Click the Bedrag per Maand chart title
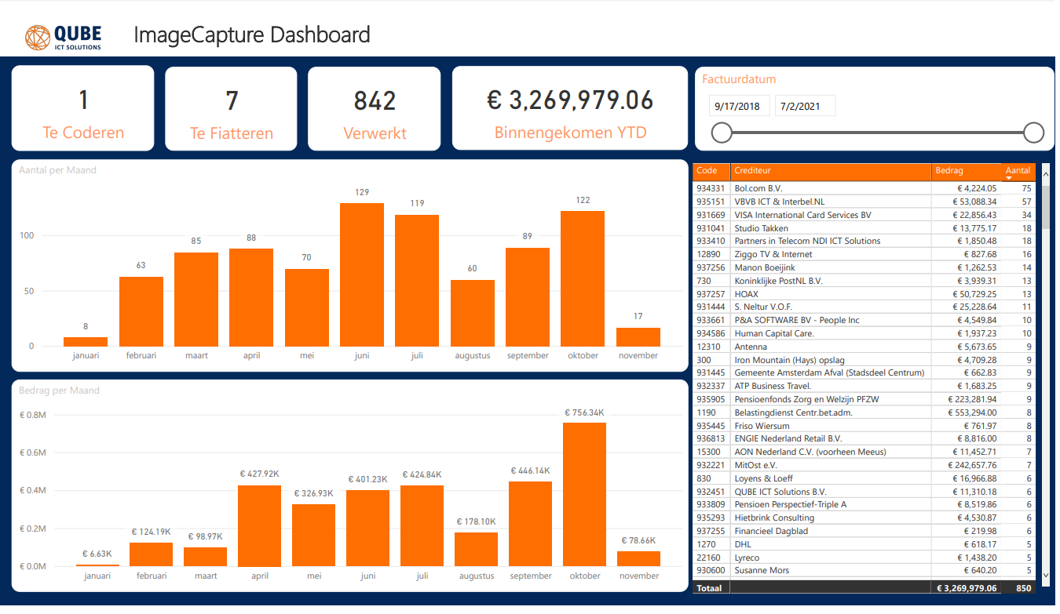Image resolution: width=1060 pixels, height=614 pixels. pyautogui.click(x=59, y=391)
